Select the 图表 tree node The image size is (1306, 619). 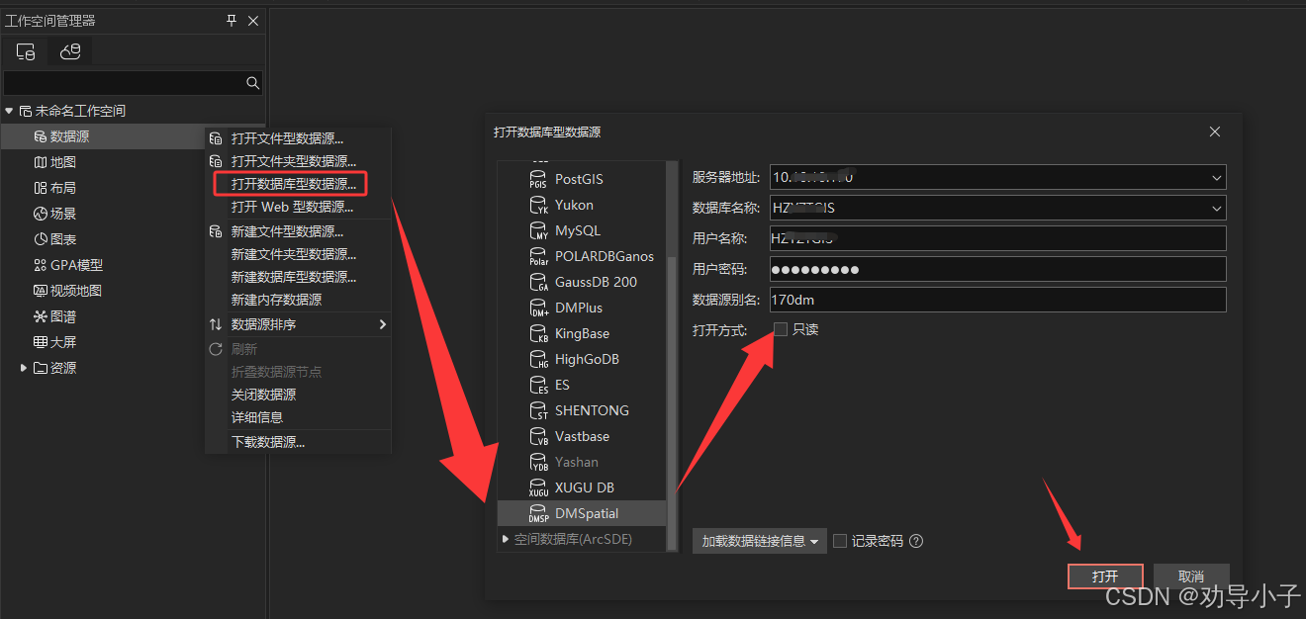63,239
